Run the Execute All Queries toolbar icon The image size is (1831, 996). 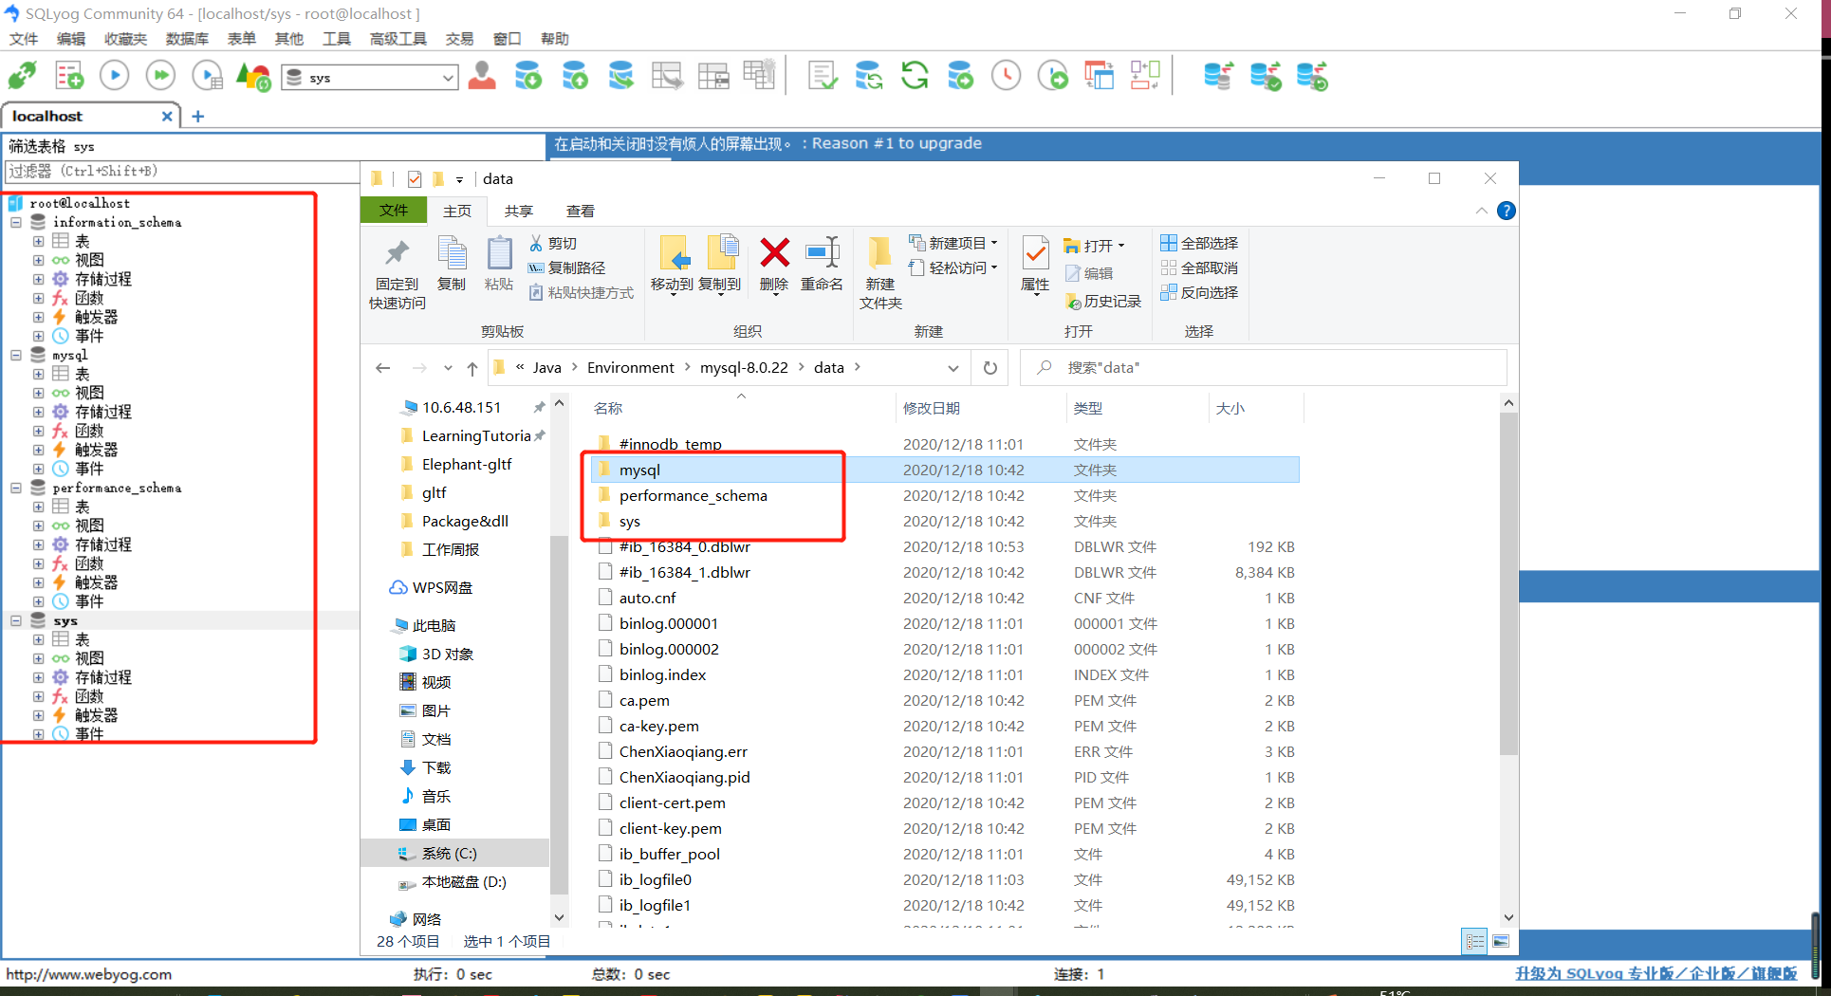(x=160, y=75)
